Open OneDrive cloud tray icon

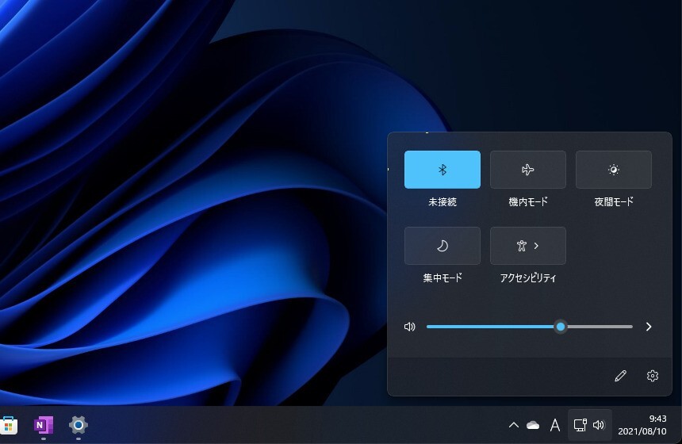click(x=533, y=425)
